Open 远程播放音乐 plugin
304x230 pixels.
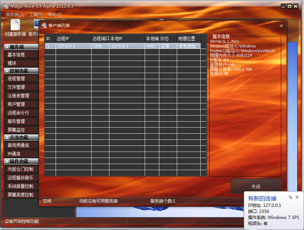(22, 178)
